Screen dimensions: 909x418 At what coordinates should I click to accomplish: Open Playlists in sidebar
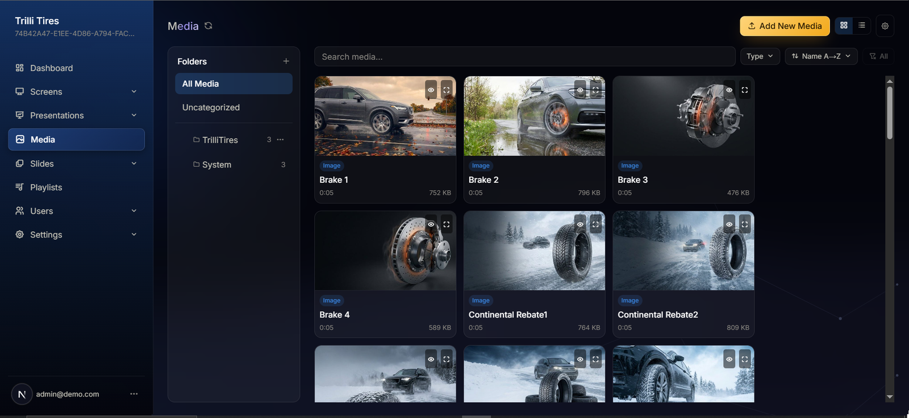pos(77,187)
